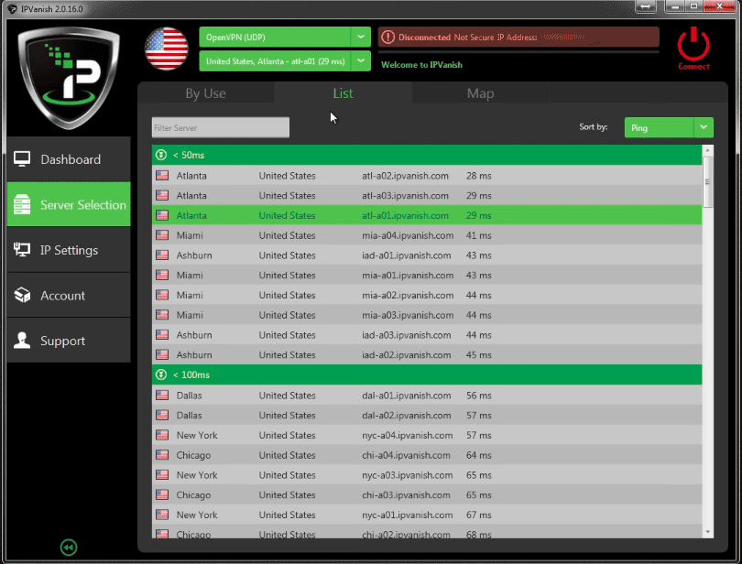Click the United States flag country icon

pos(167,49)
